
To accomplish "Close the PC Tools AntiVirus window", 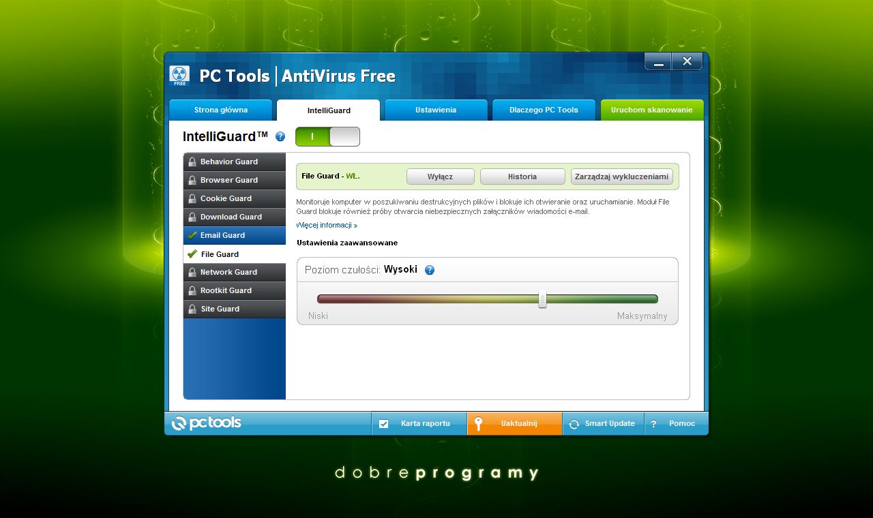I will click(687, 61).
